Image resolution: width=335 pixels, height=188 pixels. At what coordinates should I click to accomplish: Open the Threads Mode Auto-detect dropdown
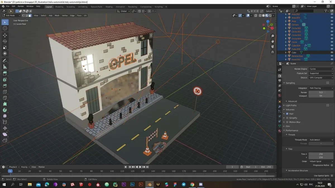tap(321, 140)
